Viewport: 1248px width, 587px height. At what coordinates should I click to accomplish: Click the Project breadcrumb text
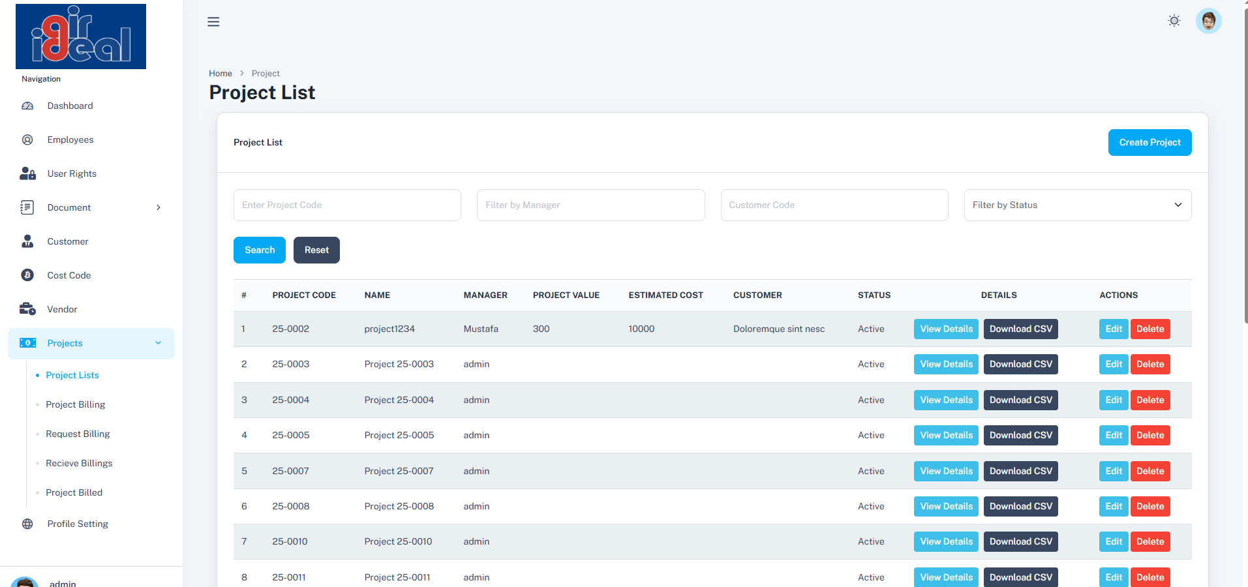266,73
